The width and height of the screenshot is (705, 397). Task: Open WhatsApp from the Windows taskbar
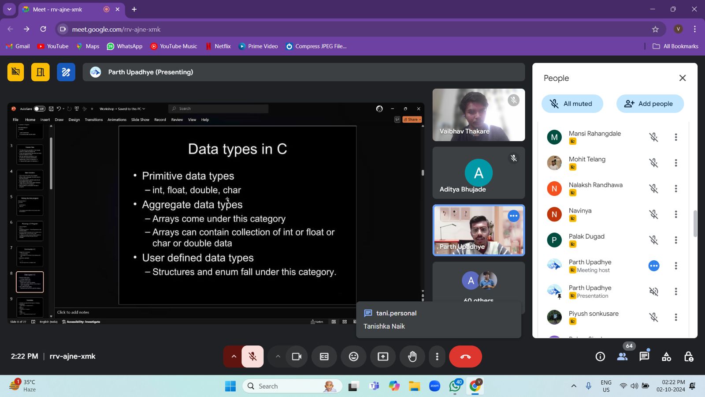[455, 386]
